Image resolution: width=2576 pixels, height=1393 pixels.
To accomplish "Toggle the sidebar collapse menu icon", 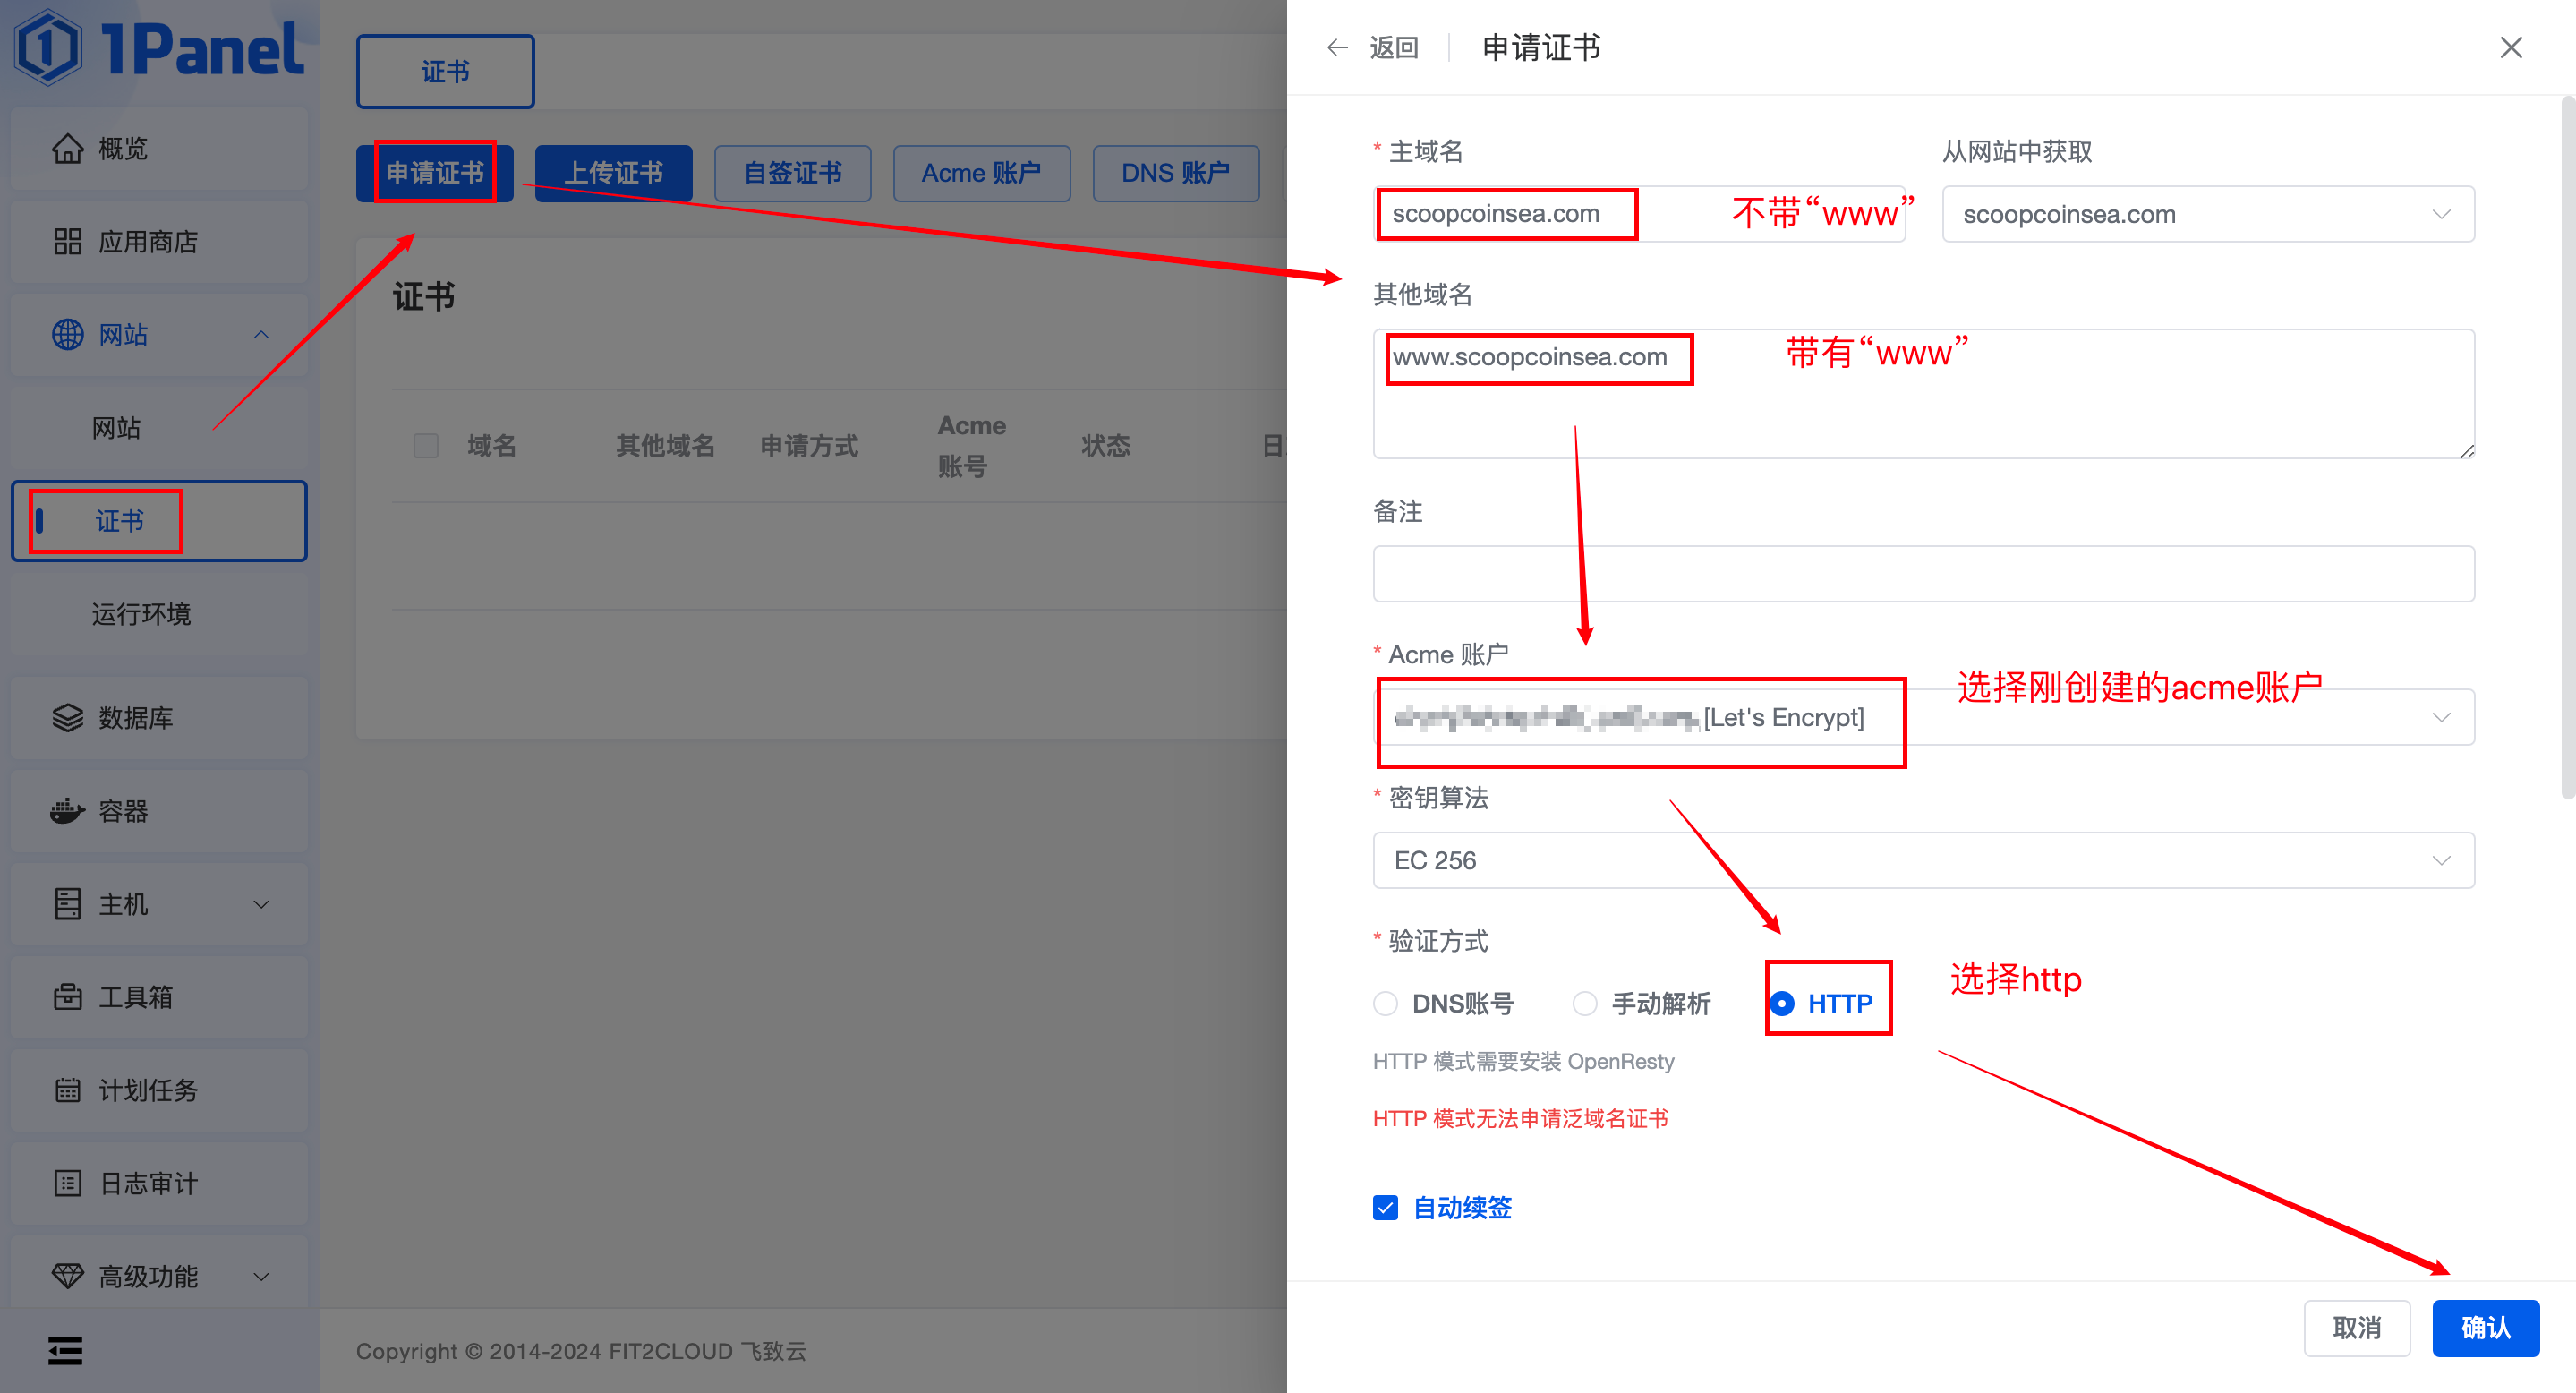I will pyautogui.click(x=65, y=1351).
